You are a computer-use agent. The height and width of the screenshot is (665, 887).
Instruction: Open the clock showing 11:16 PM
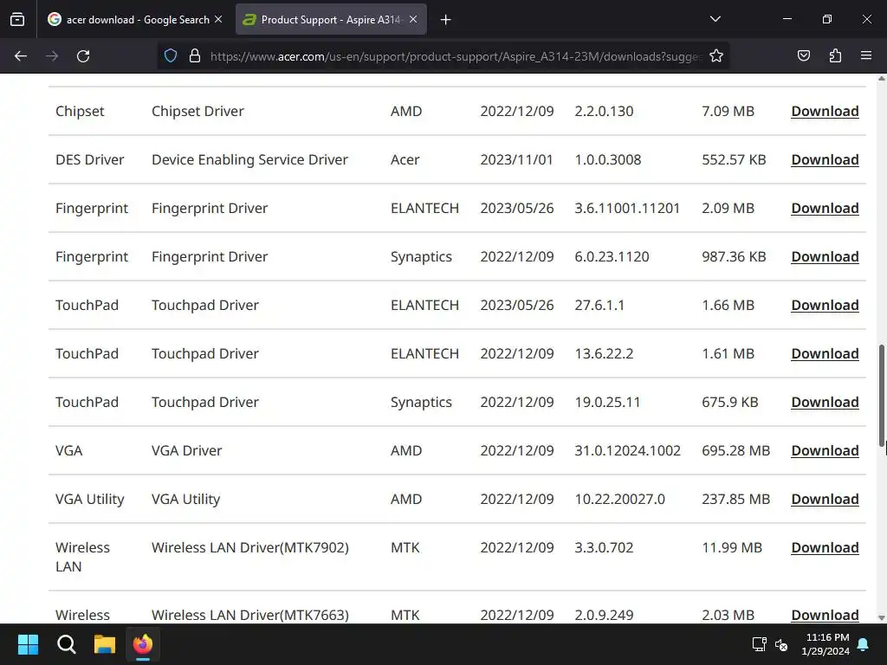pos(825,644)
